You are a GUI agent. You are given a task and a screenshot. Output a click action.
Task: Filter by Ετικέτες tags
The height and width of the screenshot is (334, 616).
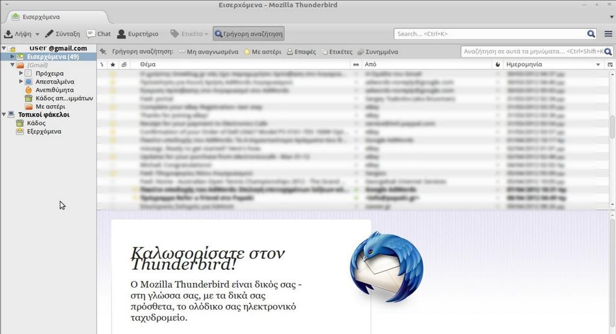pos(337,52)
